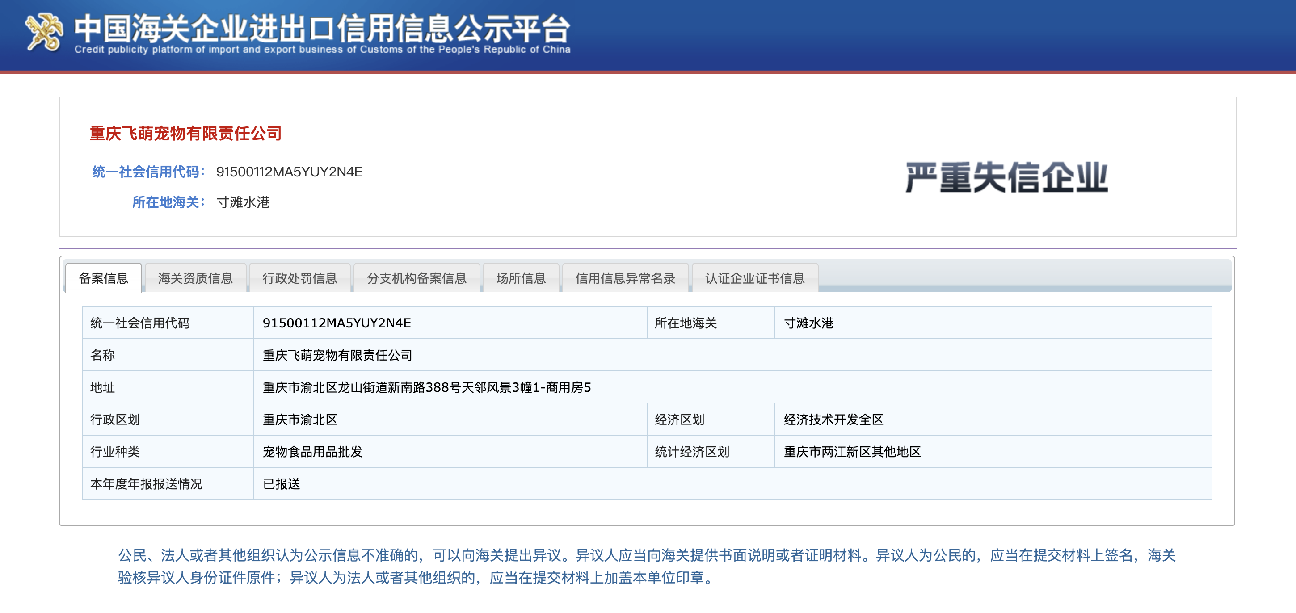The height and width of the screenshot is (613, 1296).
Task: Click the 本年度年报报送情况 row label
Action: [x=168, y=484]
